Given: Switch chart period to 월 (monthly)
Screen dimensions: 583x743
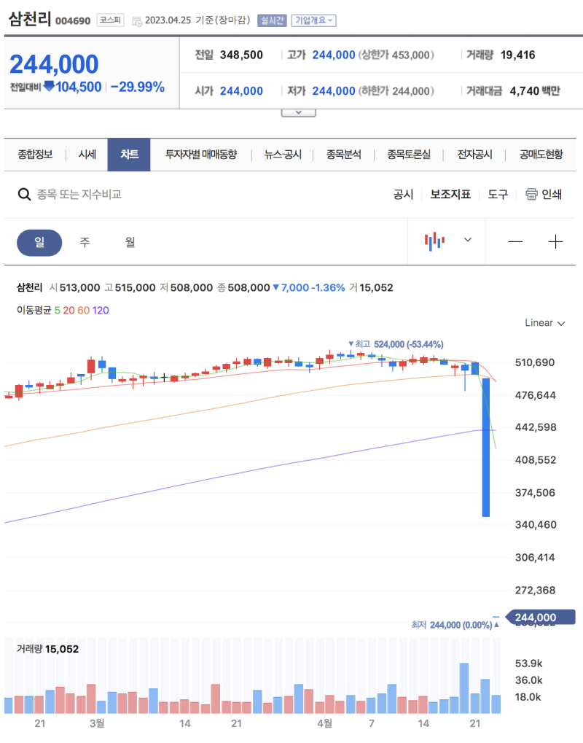Looking at the screenshot, I should pos(129,242).
